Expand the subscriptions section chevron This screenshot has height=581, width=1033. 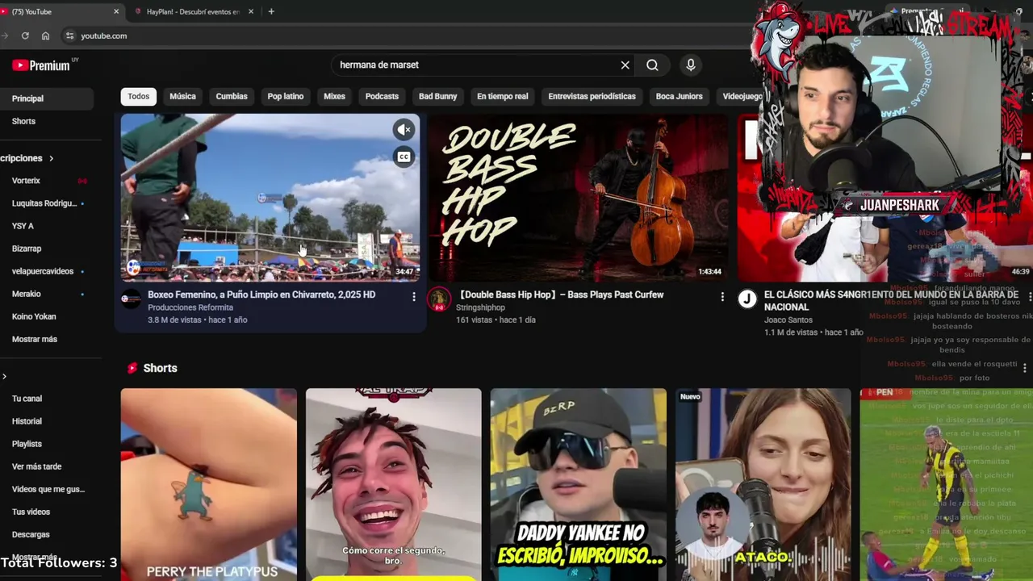point(51,158)
